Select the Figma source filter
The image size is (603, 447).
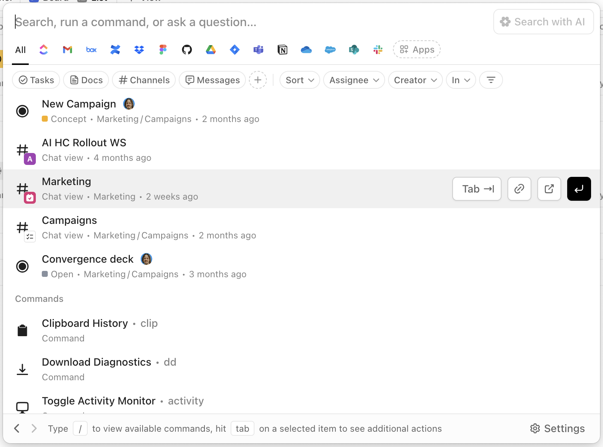[x=163, y=49]
